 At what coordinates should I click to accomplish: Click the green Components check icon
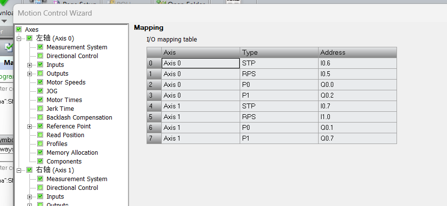pyautogui.click(x=40, y=162)
